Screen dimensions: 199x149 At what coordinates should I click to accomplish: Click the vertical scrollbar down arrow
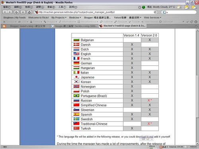197,143
